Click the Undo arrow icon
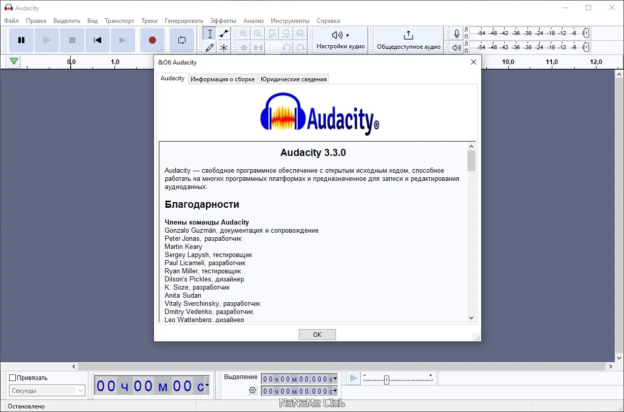The width and height of the screenshot is (624, 412). tap(287, 48)
